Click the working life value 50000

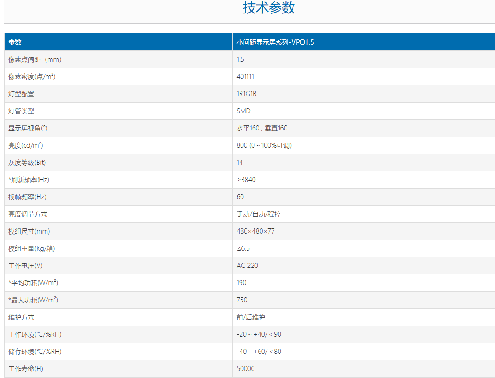[x=246, y=369]
